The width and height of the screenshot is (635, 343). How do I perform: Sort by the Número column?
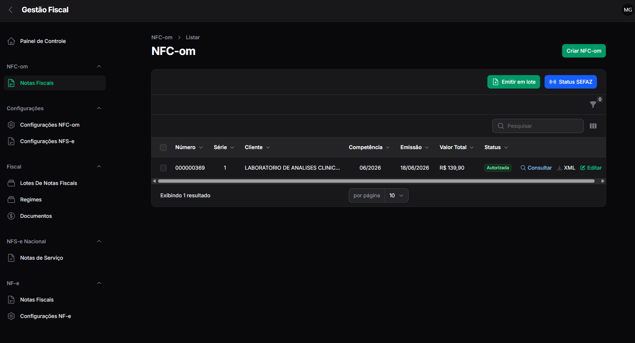[x=189, y=147]
